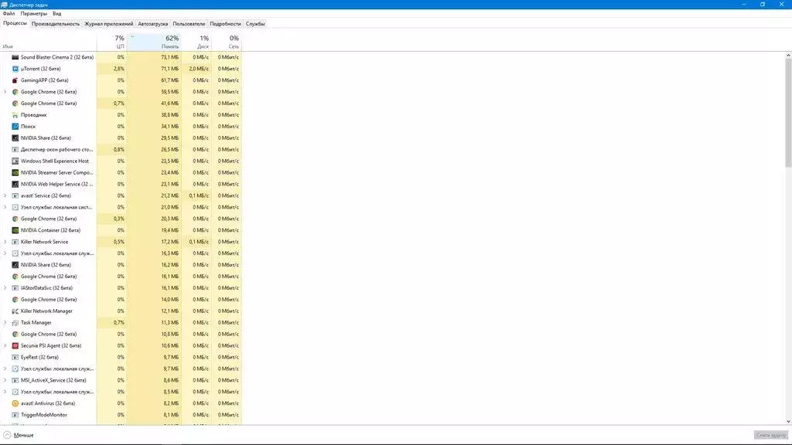The image size is (792, 445).
Task: Click the NVIDIA Container process icon
Action: [15, 230]
